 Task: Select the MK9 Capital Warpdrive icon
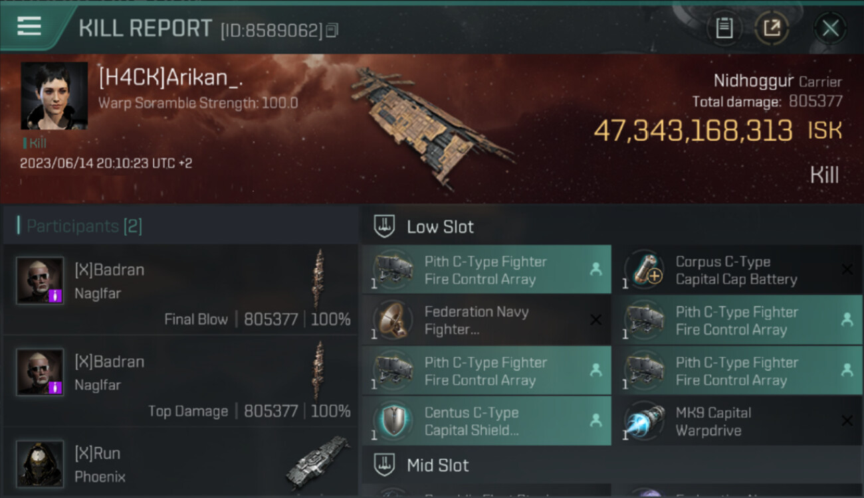[x=645, y=421]
